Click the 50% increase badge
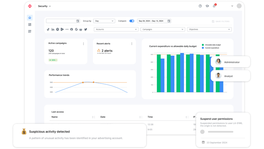 click(53, 60)
